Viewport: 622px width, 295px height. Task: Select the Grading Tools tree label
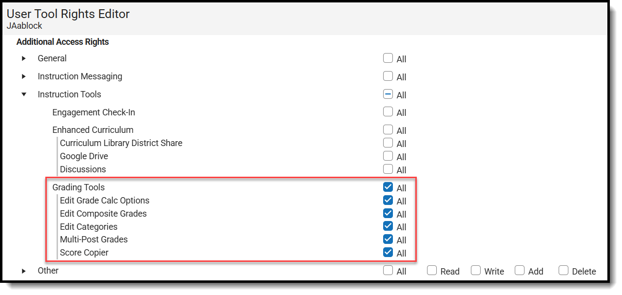(78, 187)
